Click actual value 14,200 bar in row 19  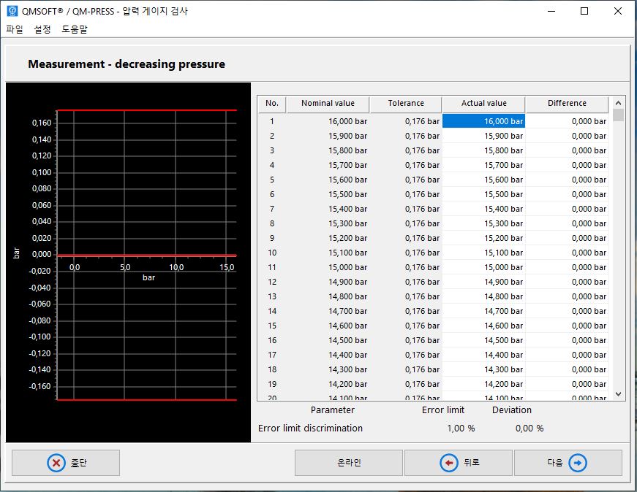click(x=484, y=384)
